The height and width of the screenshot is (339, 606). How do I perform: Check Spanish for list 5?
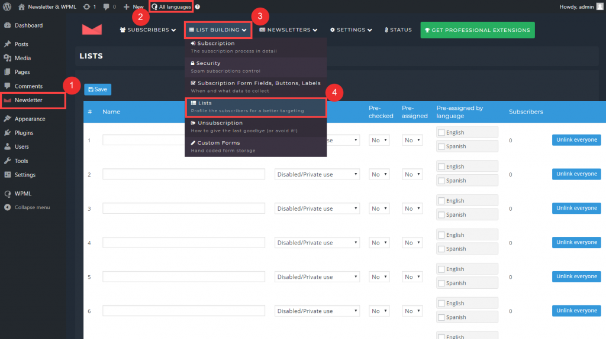coord(441,283)
